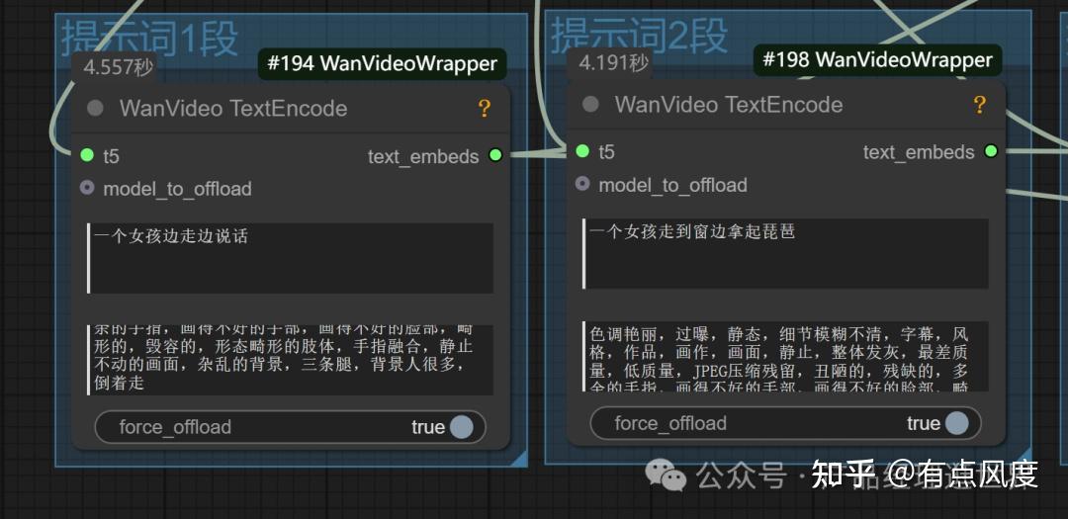Collapse node #194 using its gray dot
Image resolution: width=1068 pixels, height=519 pixels.
(x=95, y=109)
